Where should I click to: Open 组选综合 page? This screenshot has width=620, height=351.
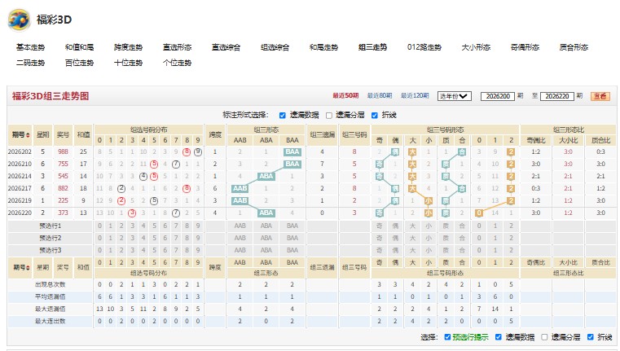coord(275,47)
